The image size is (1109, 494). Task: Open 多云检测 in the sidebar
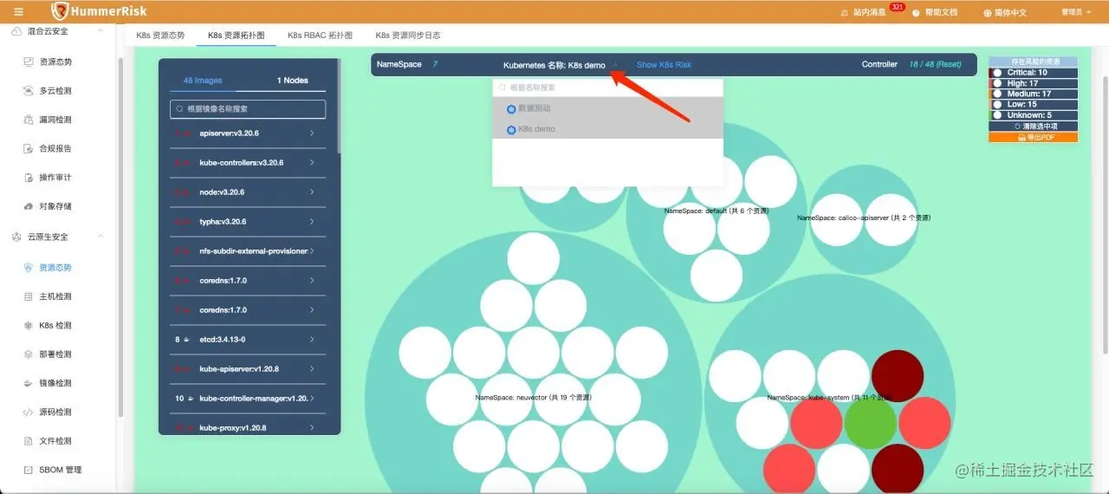55,90
